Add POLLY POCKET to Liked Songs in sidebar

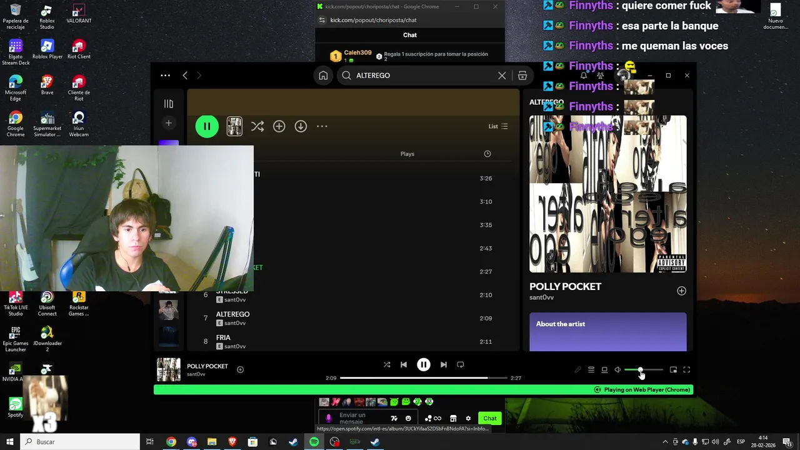[681, 291]
